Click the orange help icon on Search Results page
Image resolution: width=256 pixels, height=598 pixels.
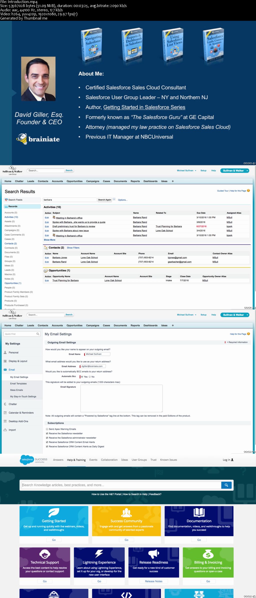click(248, 190)
